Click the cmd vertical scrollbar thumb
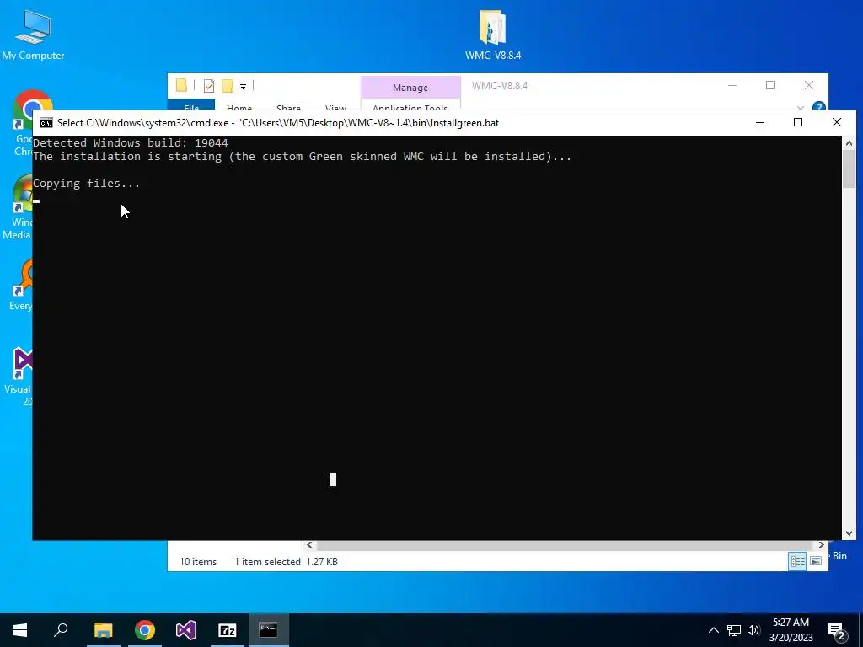The width and height of the screenshot is (863, 647). point(849,168)
